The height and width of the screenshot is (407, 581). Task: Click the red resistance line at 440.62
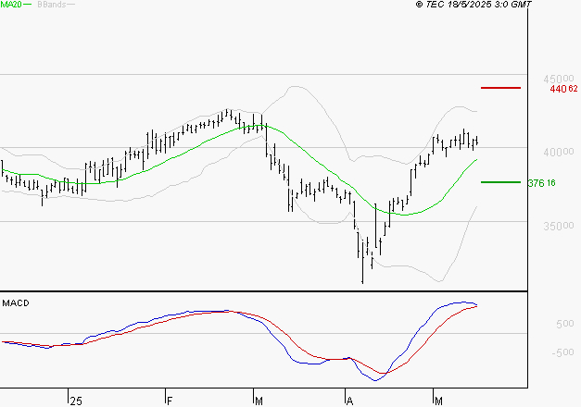[x=500, y=88]
